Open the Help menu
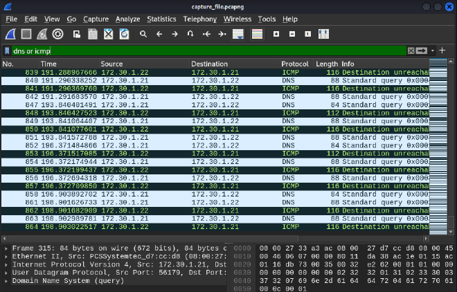Image resolution: width=457 pixels, height=292 pixels. coord(289,19)
